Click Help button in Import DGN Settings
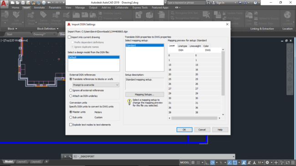296x166 pixels. (x=220, y=130)
